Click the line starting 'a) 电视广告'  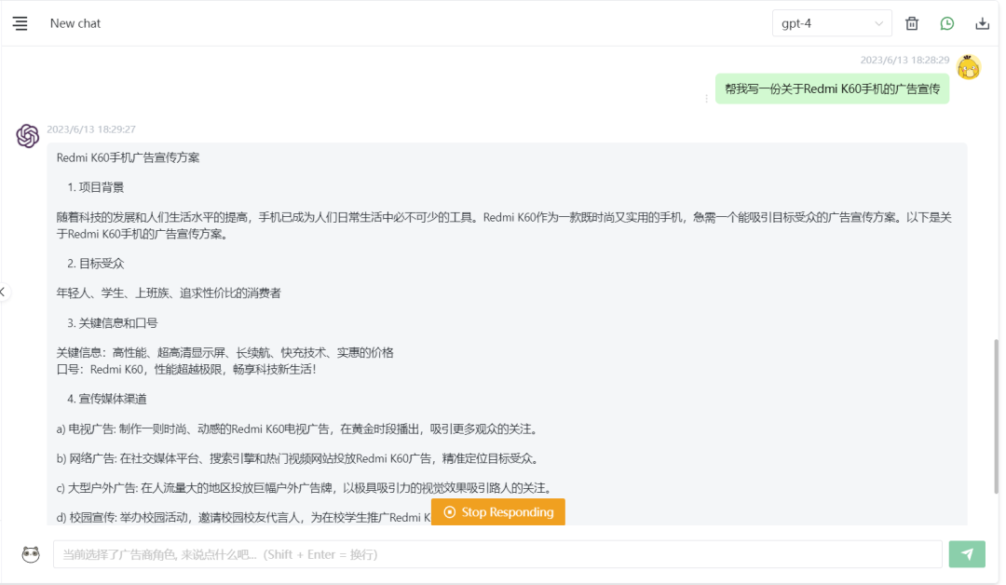click(298, 429)
